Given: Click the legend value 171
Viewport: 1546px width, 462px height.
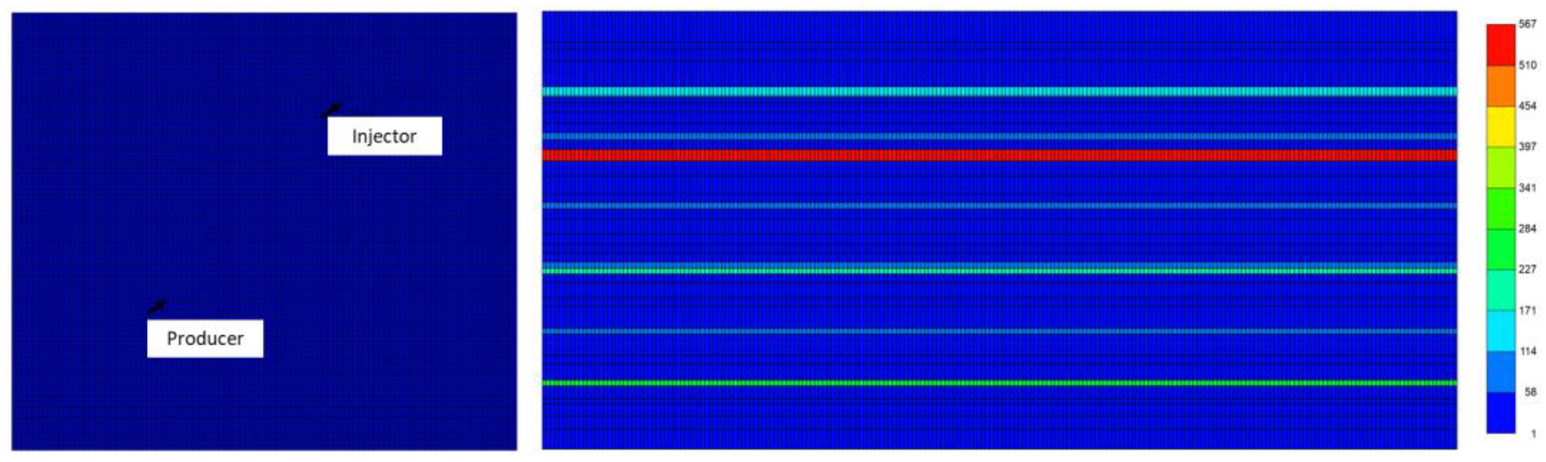Looking at the screenshot, I should pos(1527,310).
